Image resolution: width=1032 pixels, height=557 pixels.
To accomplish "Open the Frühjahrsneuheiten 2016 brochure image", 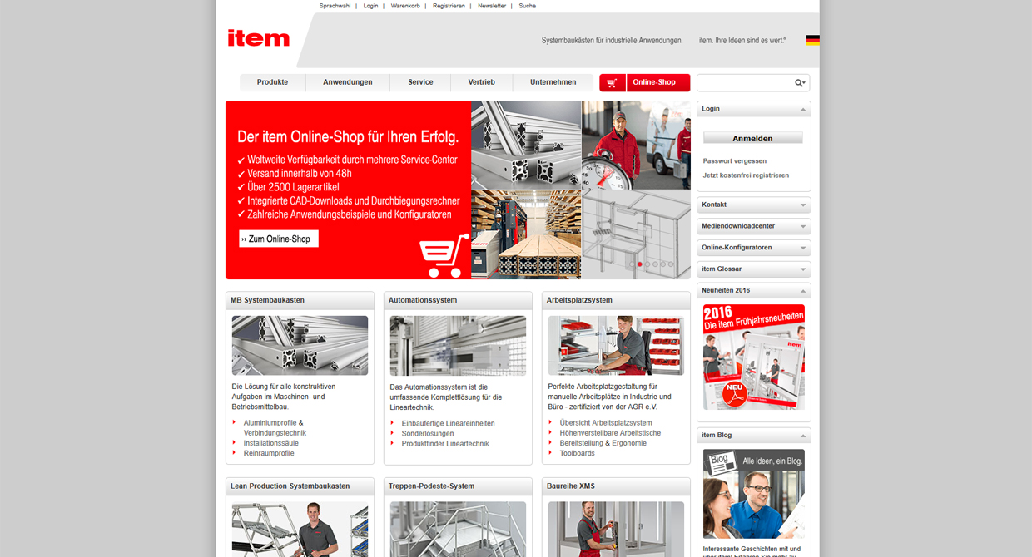I will coord(754,357).
